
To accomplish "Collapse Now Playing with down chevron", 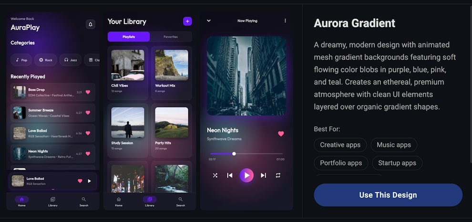I will click(x=209, y=21).
